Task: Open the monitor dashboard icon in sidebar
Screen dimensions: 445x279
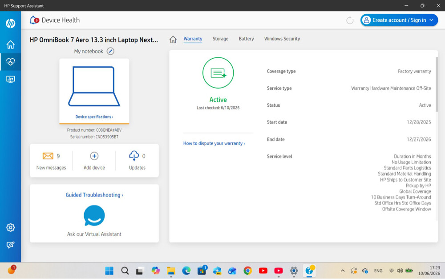Action: 11,79
